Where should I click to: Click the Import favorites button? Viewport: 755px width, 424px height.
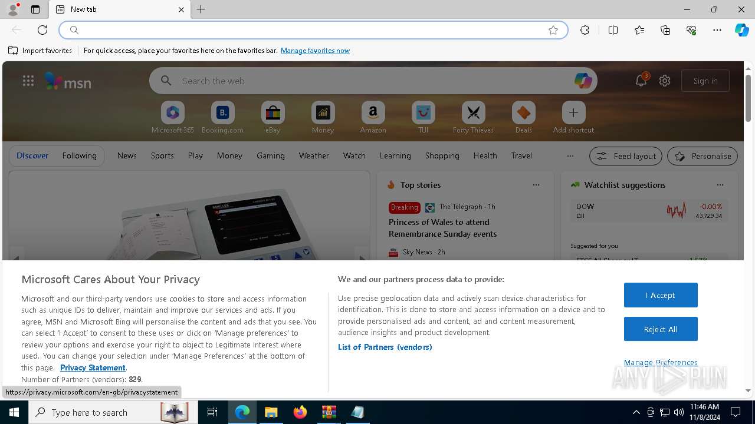tap(40, 51)
